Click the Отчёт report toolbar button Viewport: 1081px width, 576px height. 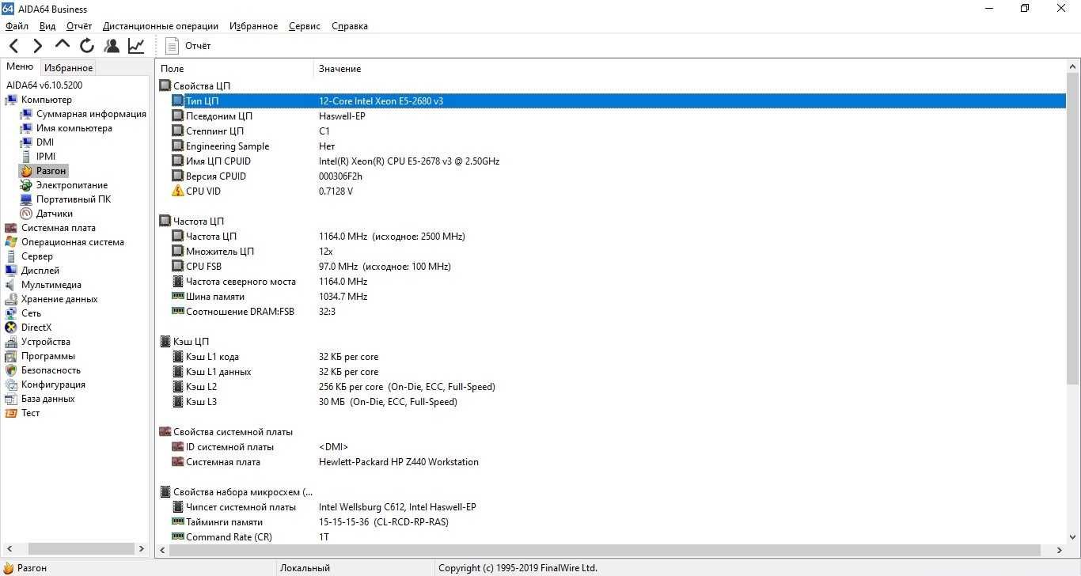tap(188, 46)
